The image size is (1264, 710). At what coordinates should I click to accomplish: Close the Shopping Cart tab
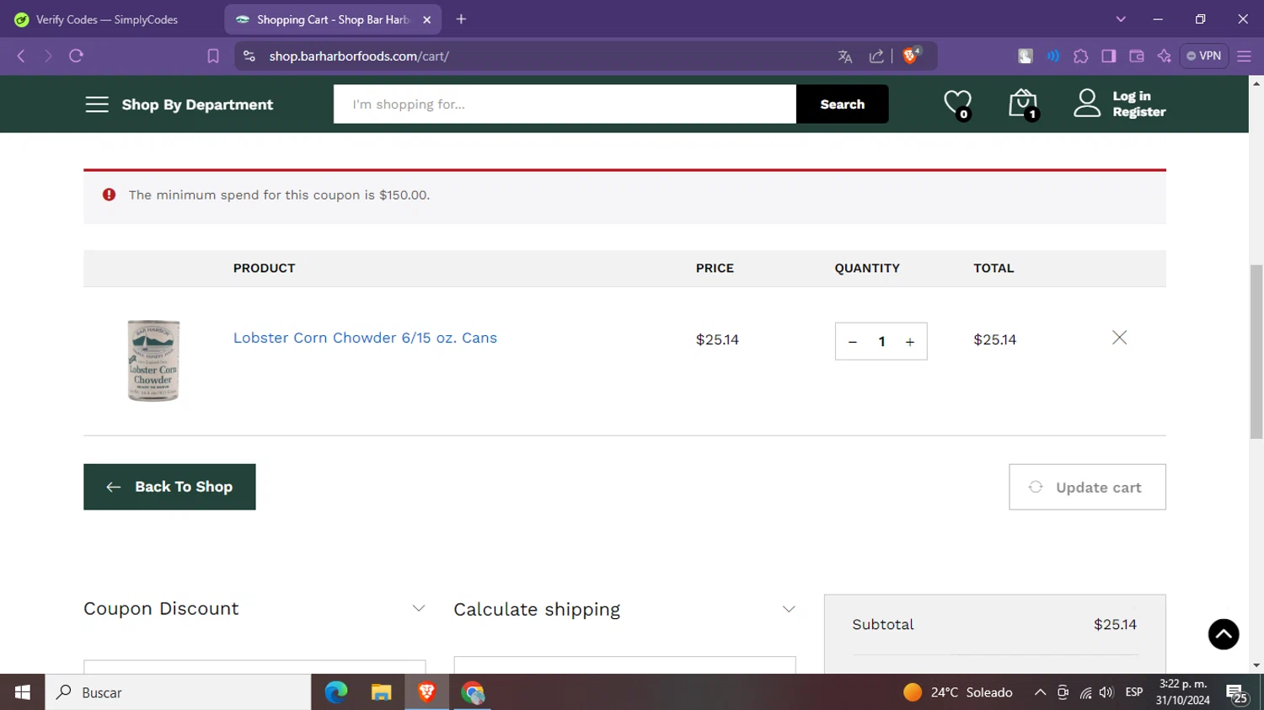pos(427,19)
